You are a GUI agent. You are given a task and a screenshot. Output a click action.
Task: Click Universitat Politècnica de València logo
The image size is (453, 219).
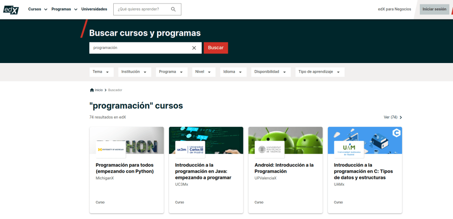tap(269, 150)
